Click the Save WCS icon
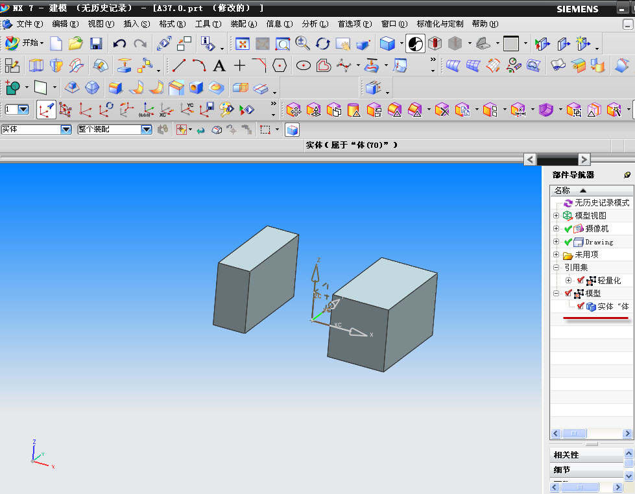 click(x=207, y=110)
